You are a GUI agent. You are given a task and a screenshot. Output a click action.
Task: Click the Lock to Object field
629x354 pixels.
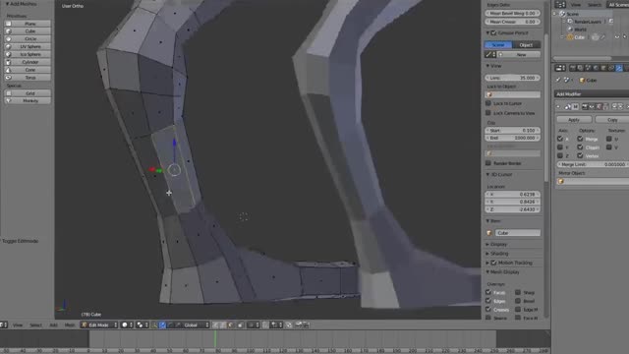(513, 94)
